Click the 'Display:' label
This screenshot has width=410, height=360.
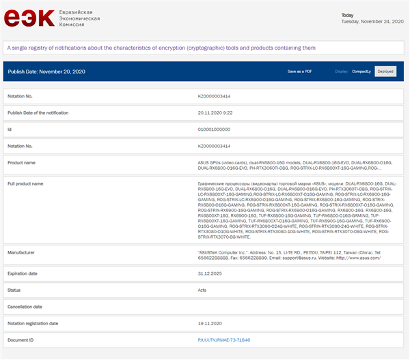tap(342, 72)
